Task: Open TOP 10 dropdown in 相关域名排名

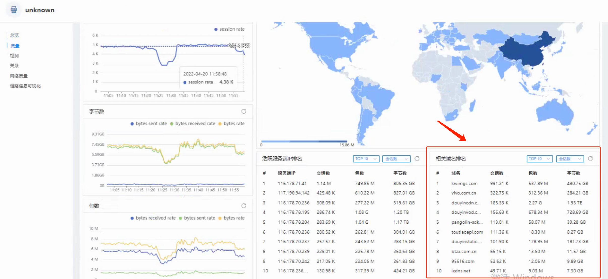Action: pos(539,159)
